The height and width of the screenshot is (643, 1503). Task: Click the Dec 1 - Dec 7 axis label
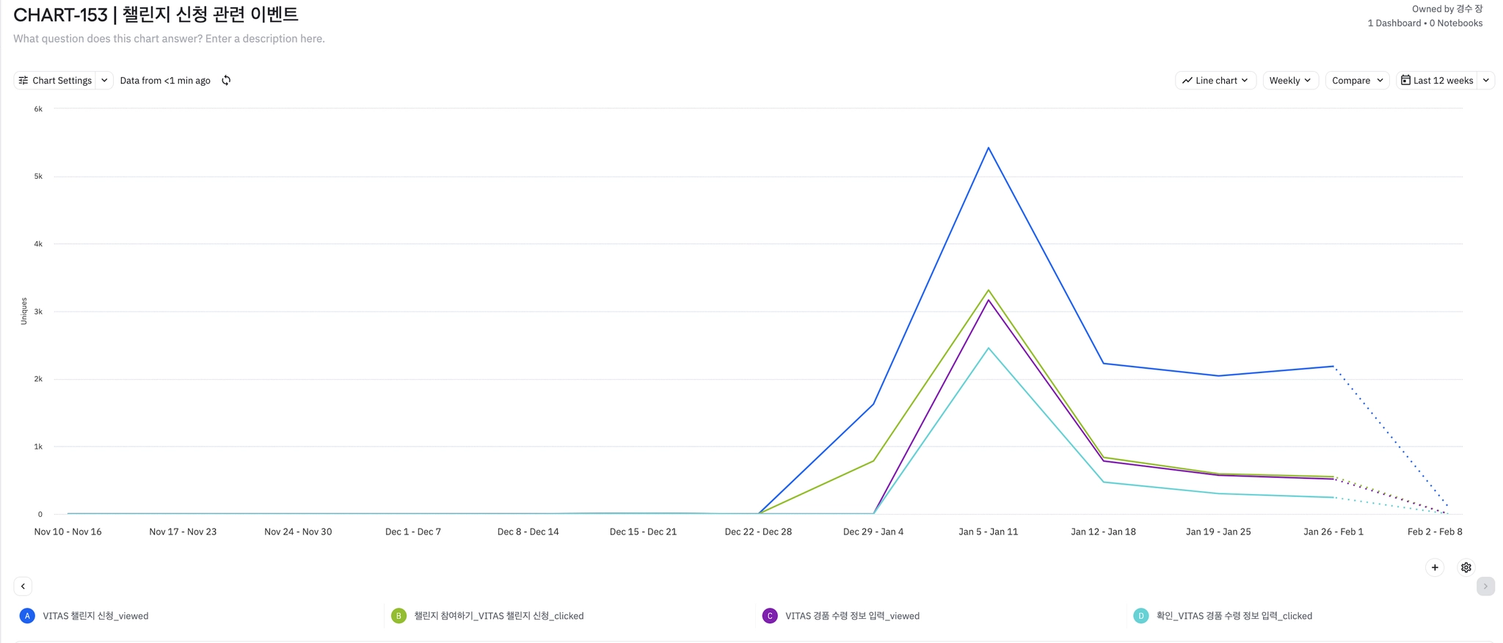[x=413, y=532]
